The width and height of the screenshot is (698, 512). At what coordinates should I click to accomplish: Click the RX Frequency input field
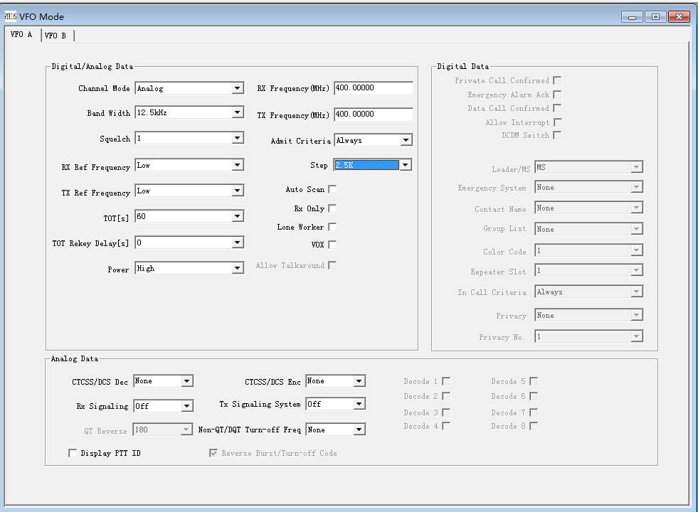click(373, 88)
